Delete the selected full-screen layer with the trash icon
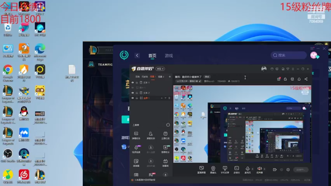The image size is (331, 186). (x=169, y=98)
